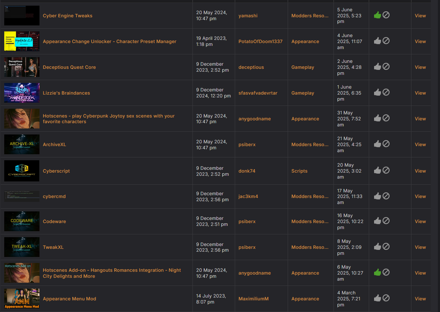Give thumbs-up to Lizzie's Braindances

(x=378, y=92)
